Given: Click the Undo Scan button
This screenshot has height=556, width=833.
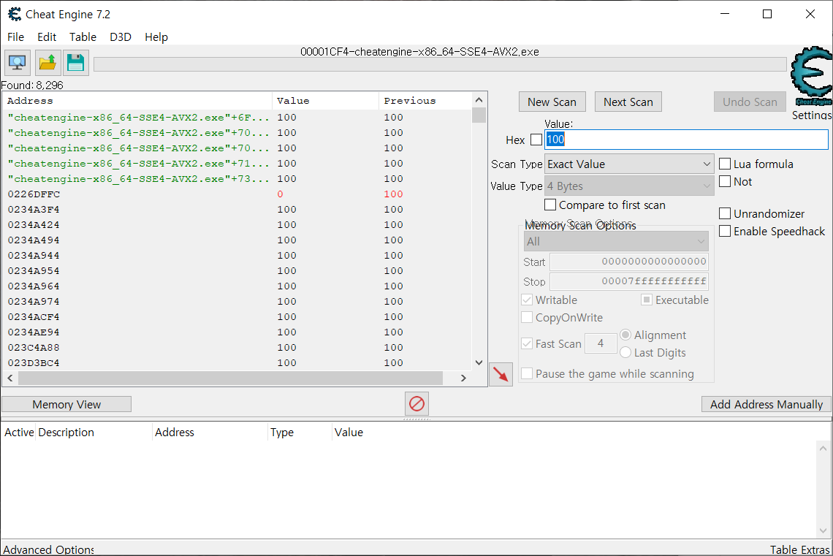Looking at the screenshot, I should coord(750,102).
